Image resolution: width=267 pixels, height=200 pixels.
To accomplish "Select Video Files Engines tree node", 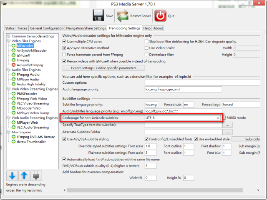I will pyautogui.click(x=26, y=41).
